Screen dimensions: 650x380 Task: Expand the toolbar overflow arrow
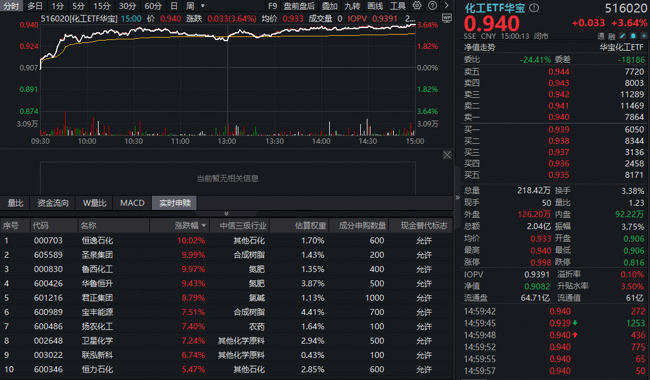[445, 5]
